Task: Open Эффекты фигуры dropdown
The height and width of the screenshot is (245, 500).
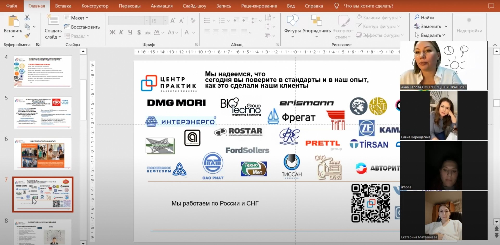Action: pyautogui.click(x=380, y=35)
